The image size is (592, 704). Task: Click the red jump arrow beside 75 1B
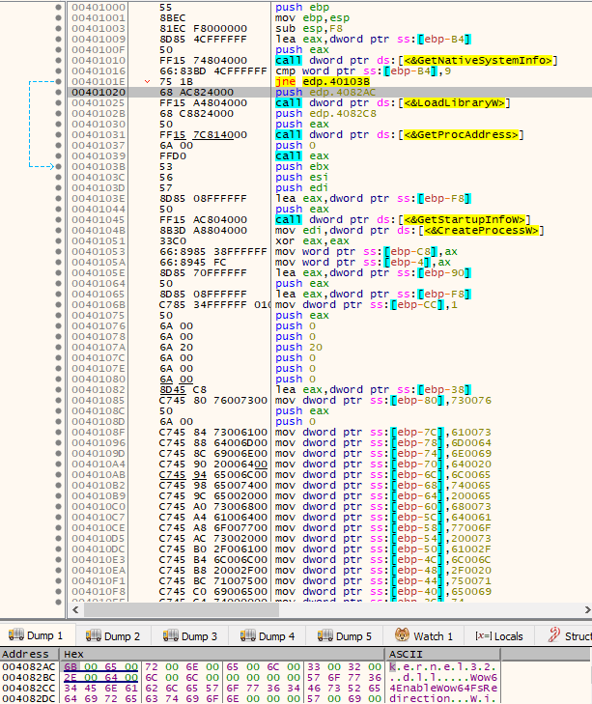(148, 82)
